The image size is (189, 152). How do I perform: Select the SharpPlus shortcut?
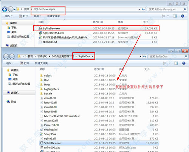[99, 134]
